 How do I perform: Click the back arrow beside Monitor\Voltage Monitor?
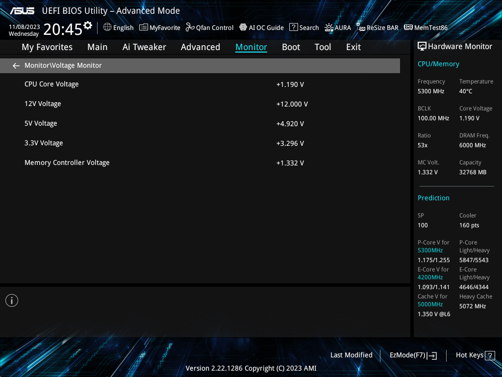tap(16, 66)
